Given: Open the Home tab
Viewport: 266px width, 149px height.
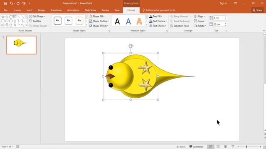Looking at the screenshot, I should point(17,10).
